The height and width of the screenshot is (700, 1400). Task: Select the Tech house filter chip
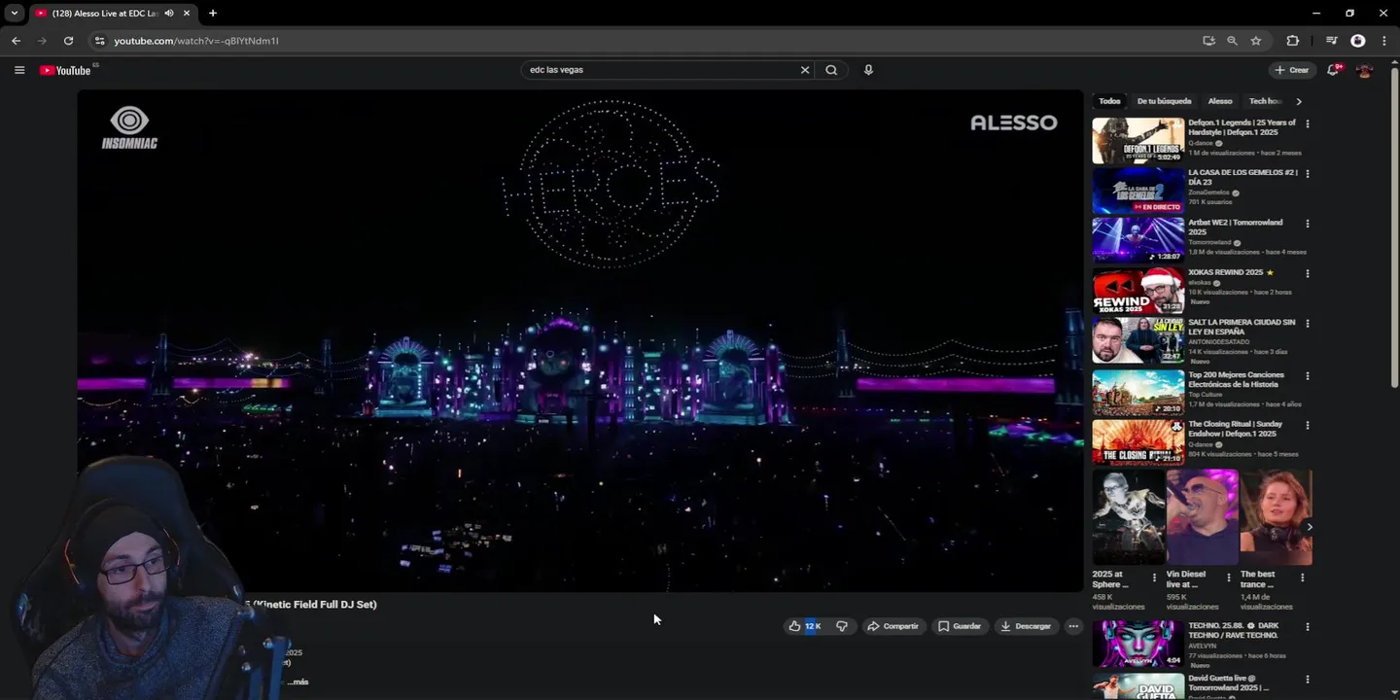click(1266, 101)
